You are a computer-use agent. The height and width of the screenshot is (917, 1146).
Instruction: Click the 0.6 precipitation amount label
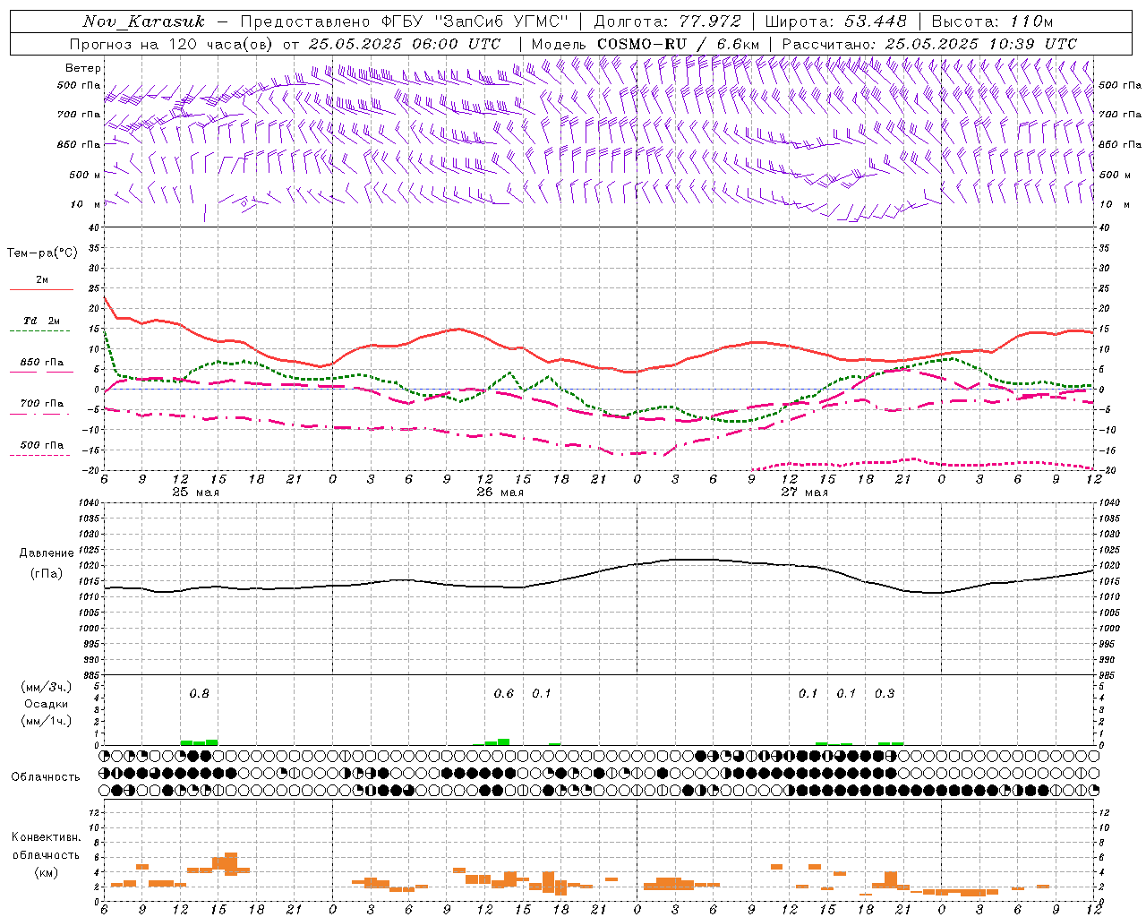tap(504, 693)
